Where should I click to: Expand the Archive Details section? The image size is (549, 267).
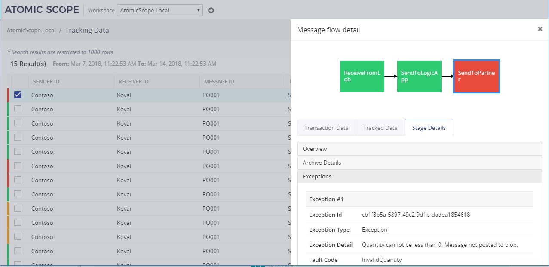point(419,163)
